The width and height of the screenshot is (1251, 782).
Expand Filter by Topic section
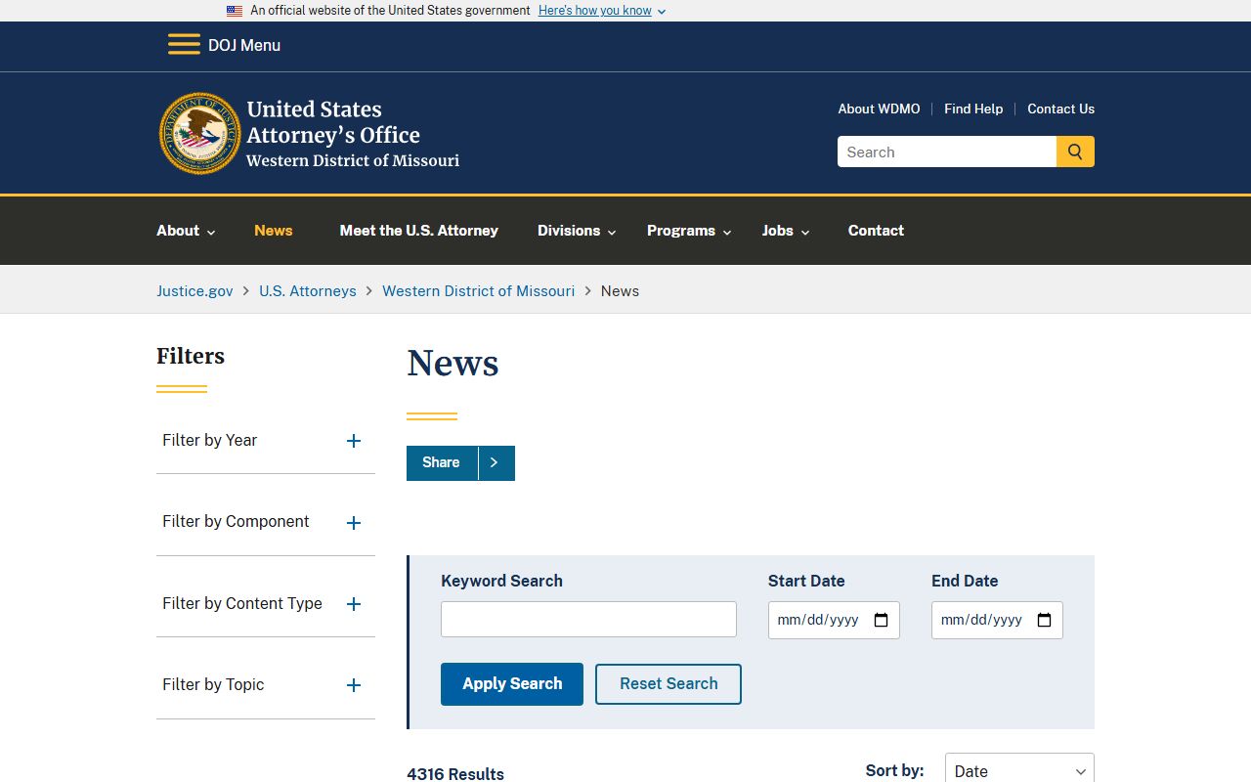coord(266,685)
